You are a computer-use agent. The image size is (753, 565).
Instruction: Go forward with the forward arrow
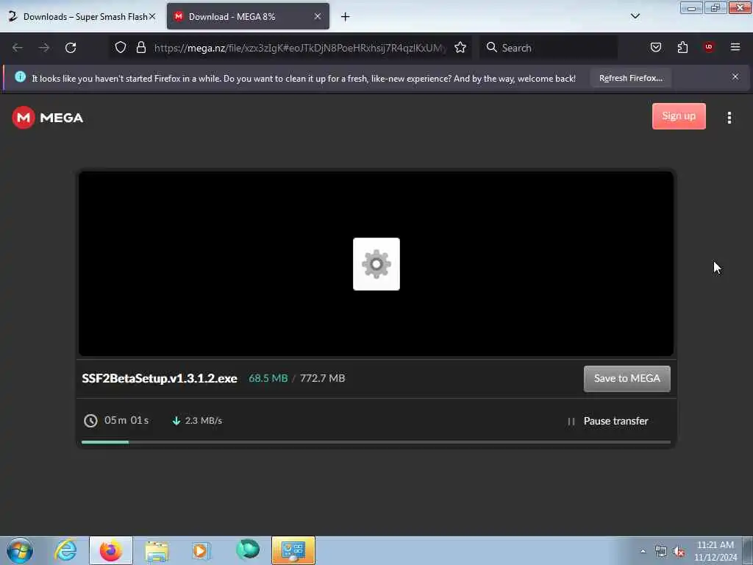coord(44,48)
